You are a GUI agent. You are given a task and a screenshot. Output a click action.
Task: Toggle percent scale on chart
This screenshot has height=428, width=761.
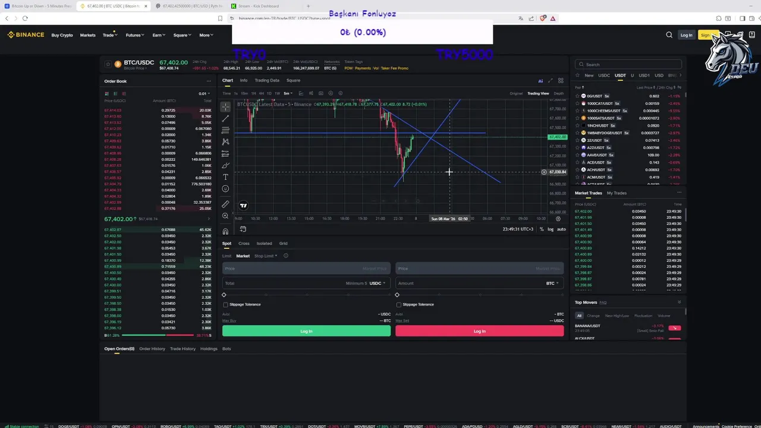pyautogui.click(x=542, y=229)
